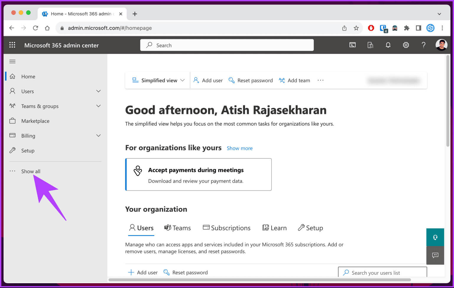Click the help & support headset button

point(435,237)
